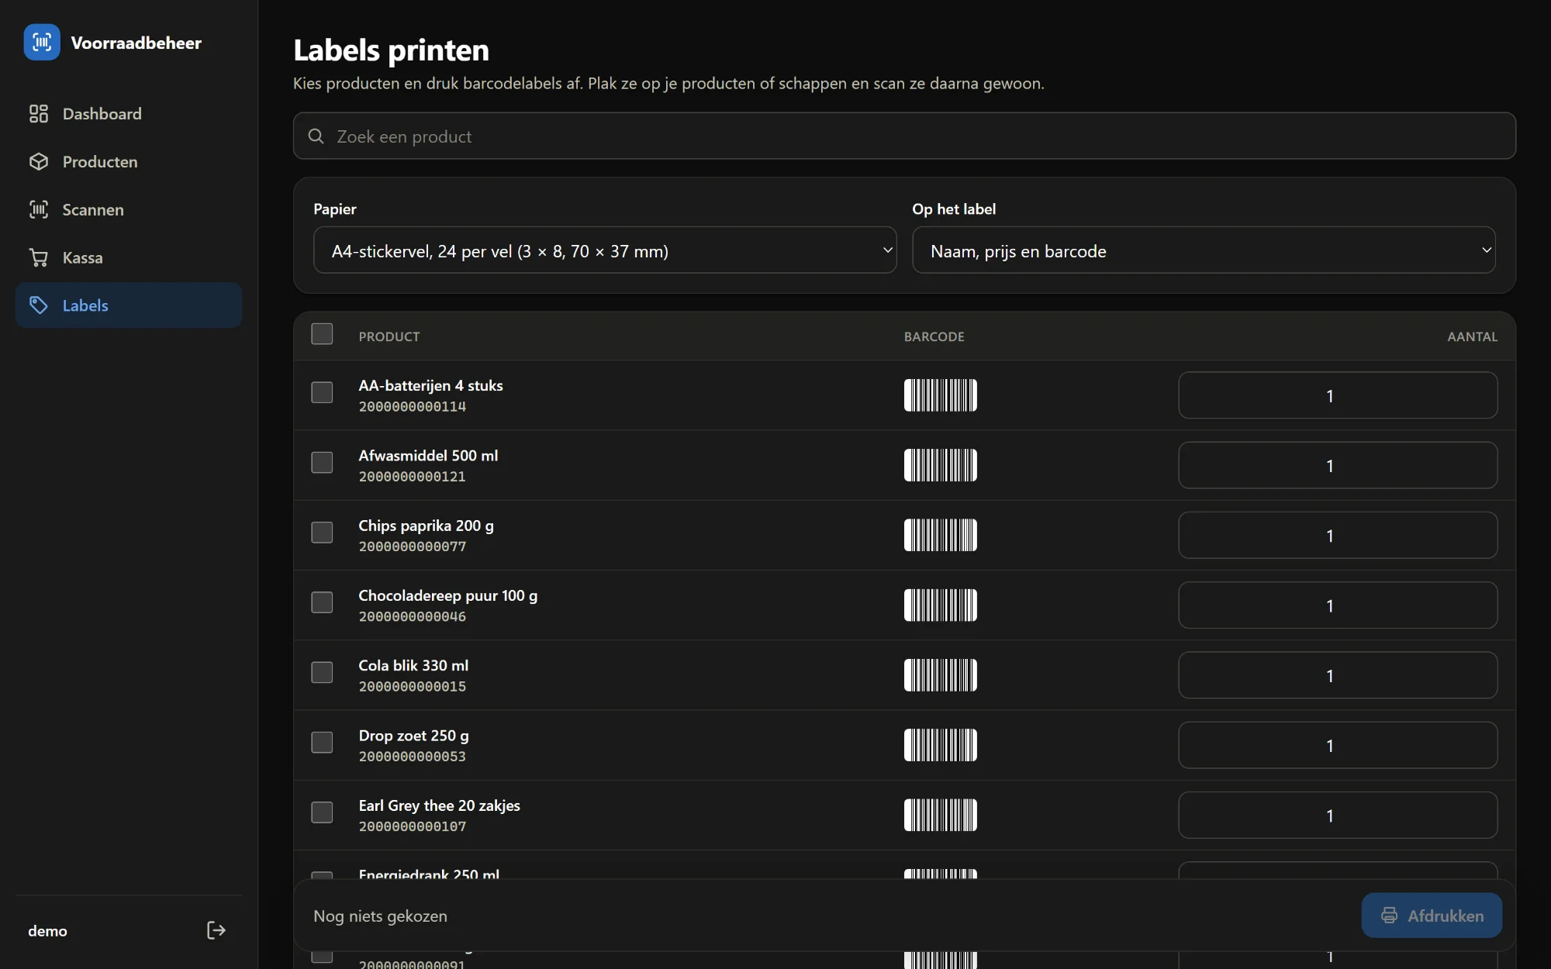Toggle the select-all checkbox in the table header
1551x969 pixels.
pyautogui.click(x=322, y=334)
